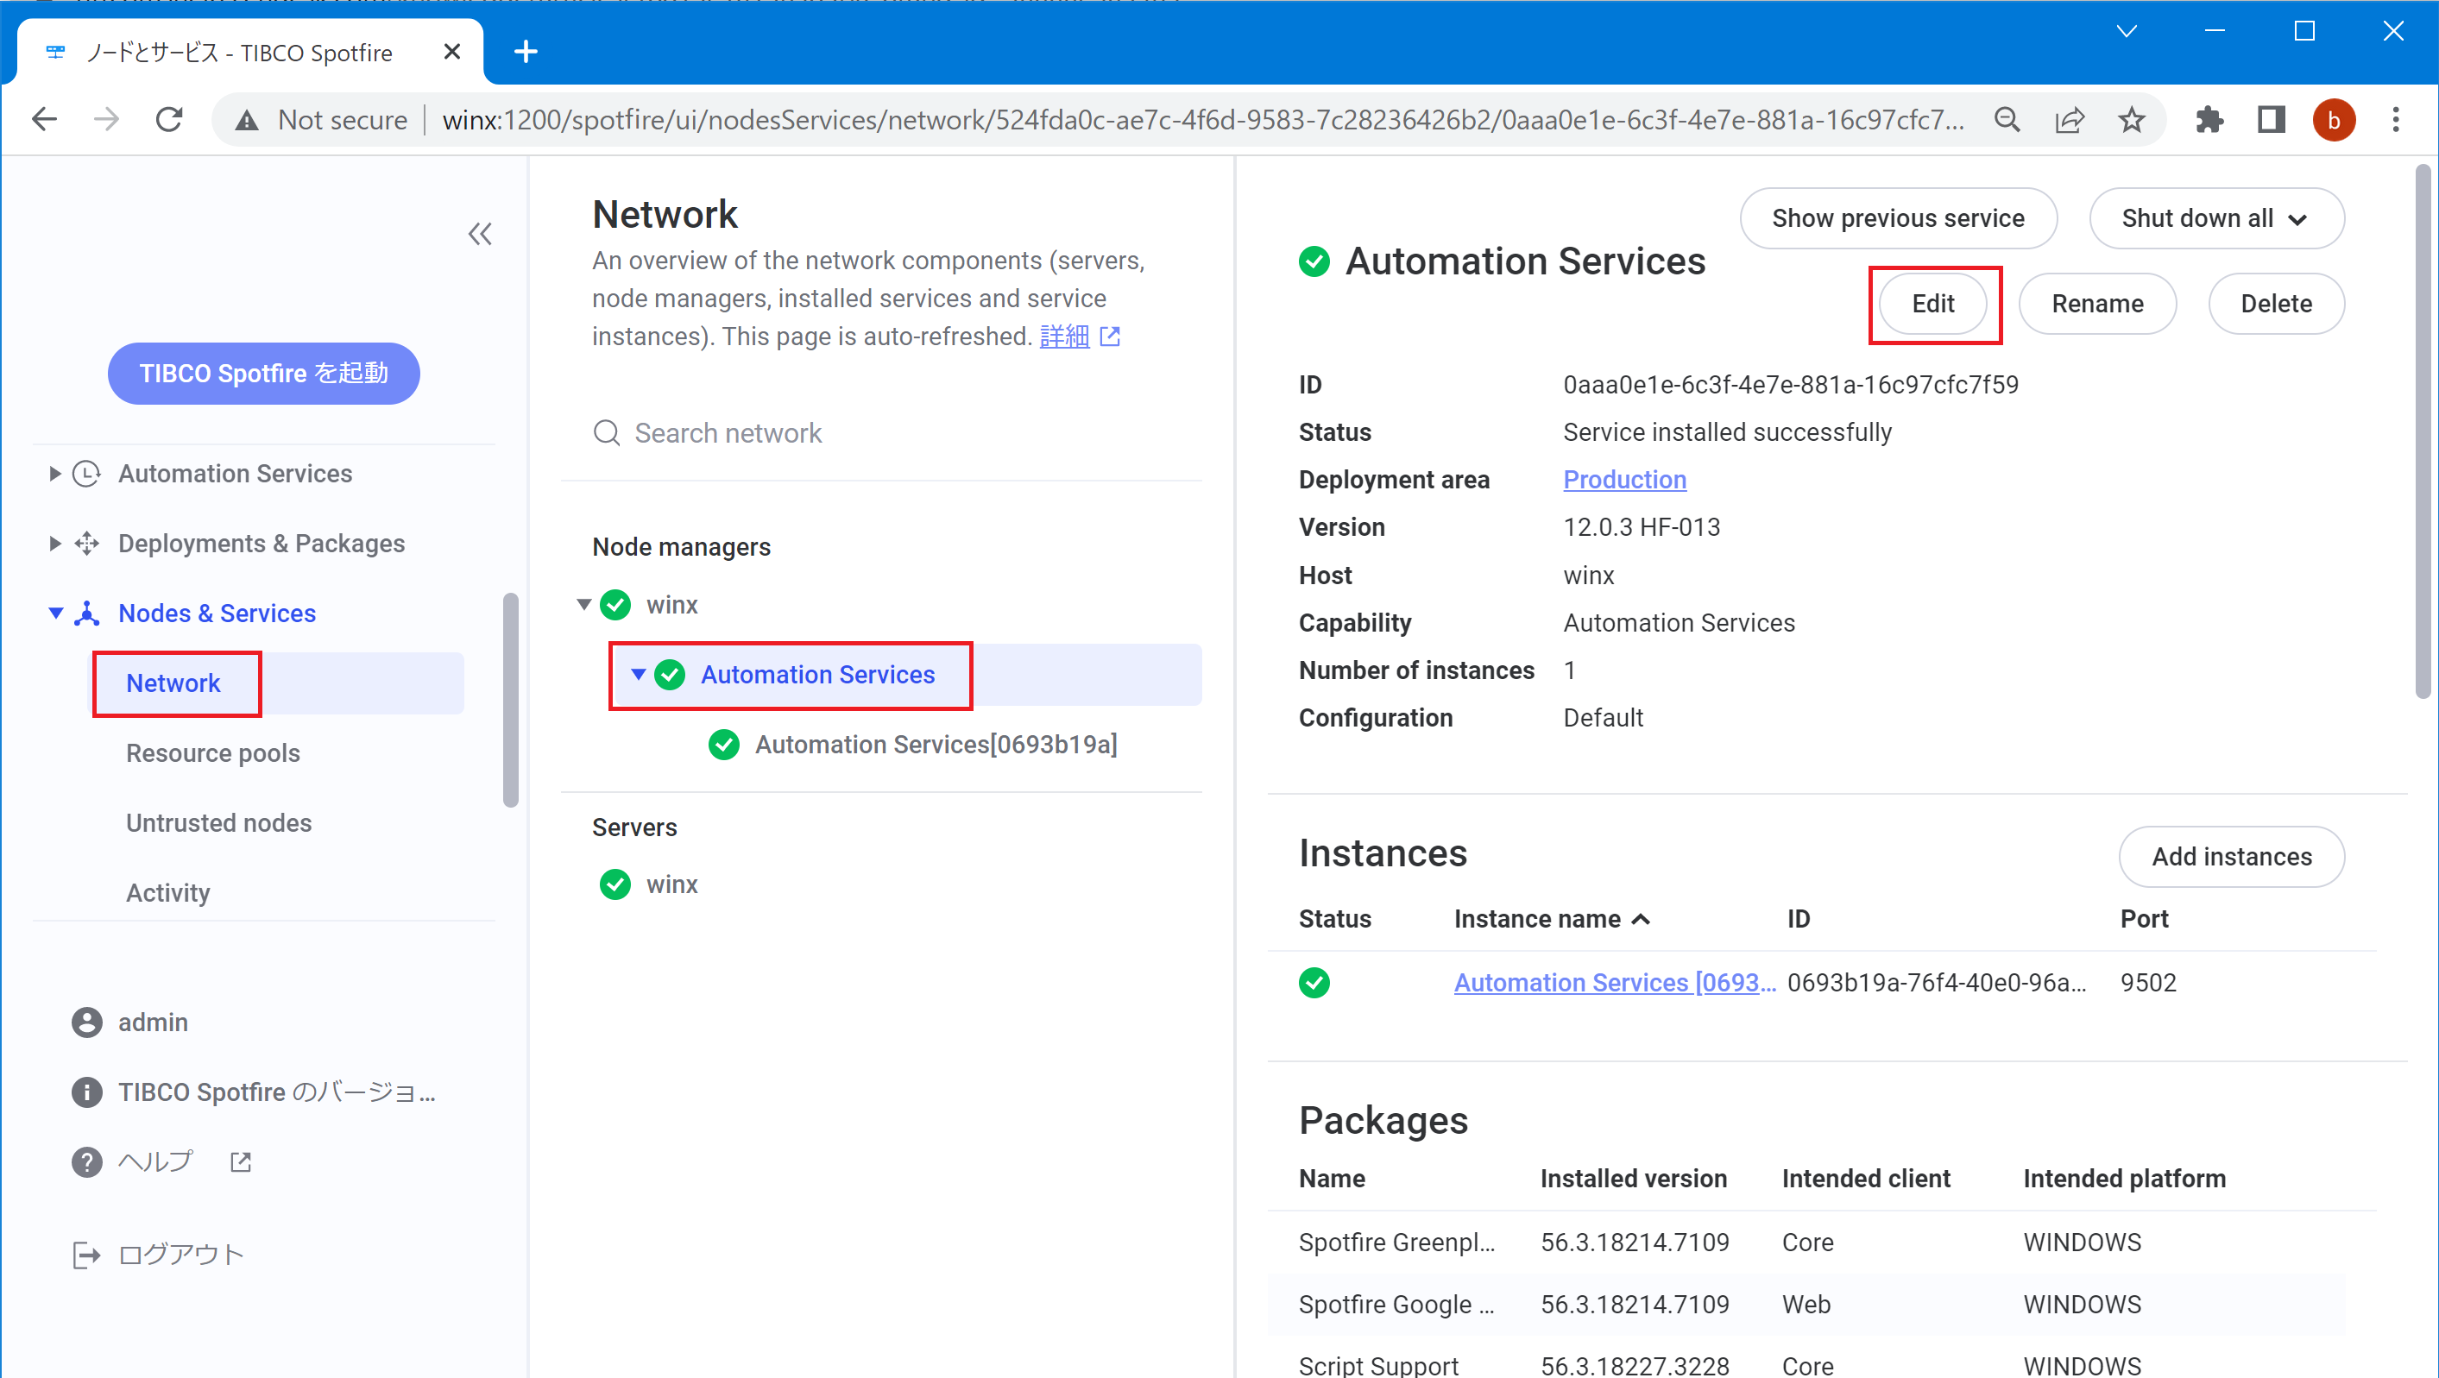Open the Production deployment area link
The height and width of the screenshot is (1378, 2439).
point(1625,480)
